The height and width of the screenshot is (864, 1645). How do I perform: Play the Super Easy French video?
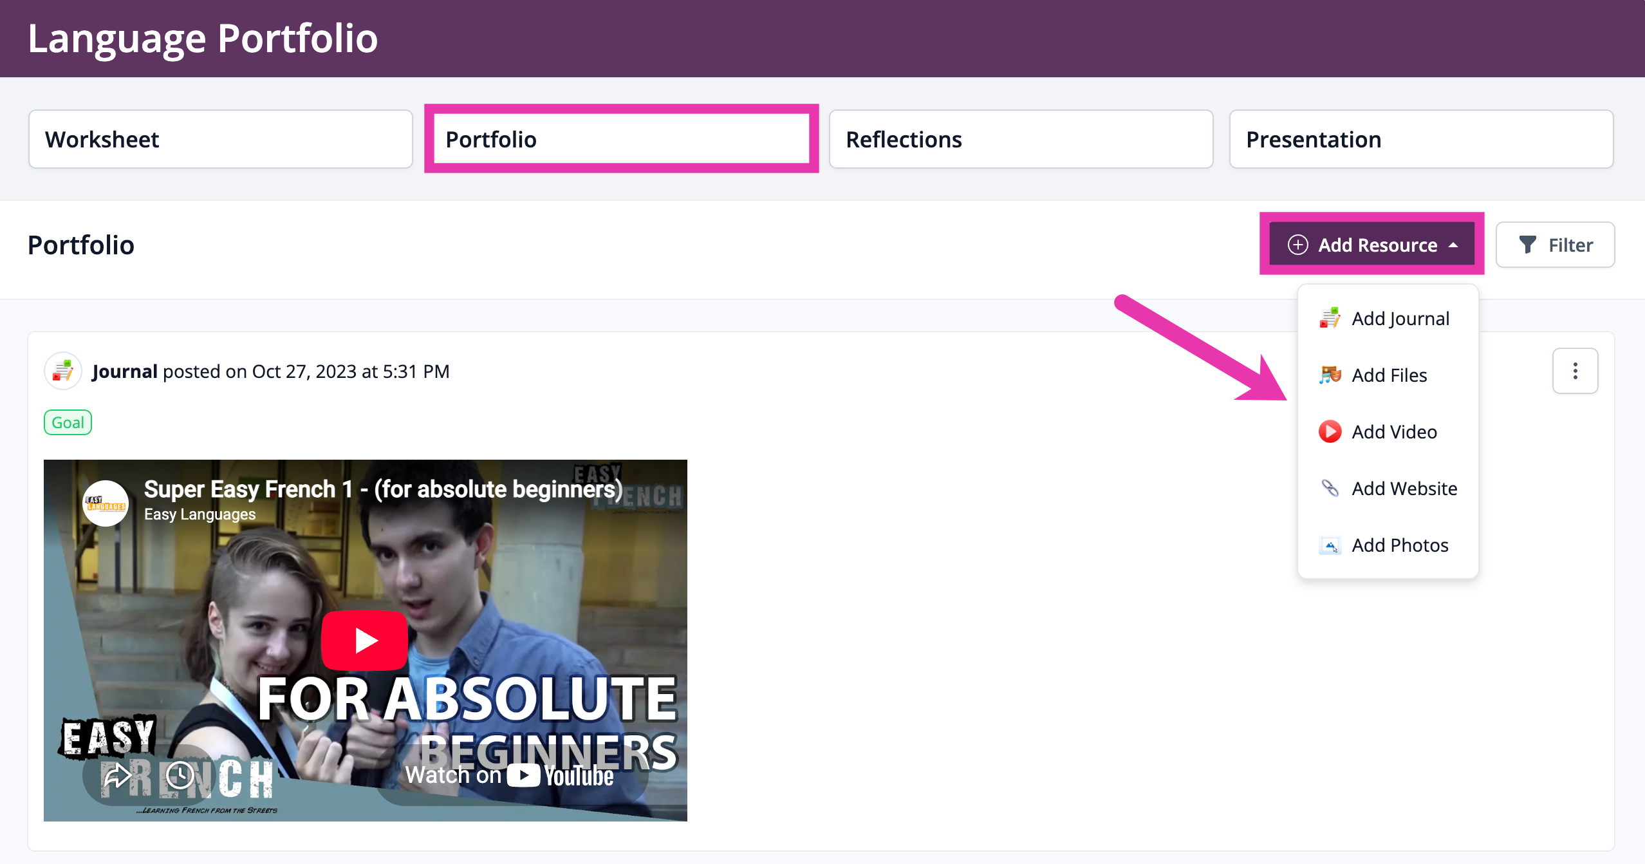tap(365, 640)
